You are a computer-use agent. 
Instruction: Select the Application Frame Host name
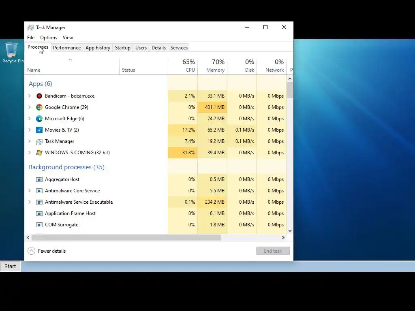click(70, 213)
